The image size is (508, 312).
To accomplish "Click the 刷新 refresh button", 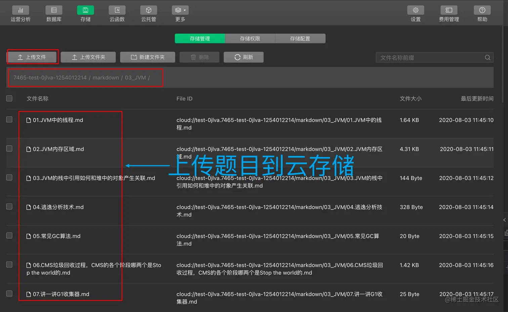I will click(x=244, y=57).
